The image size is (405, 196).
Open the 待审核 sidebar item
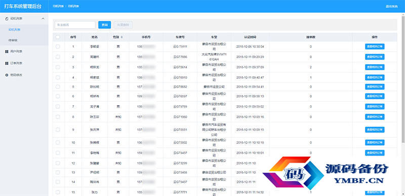pyautogui.click(x=13, y=40)
